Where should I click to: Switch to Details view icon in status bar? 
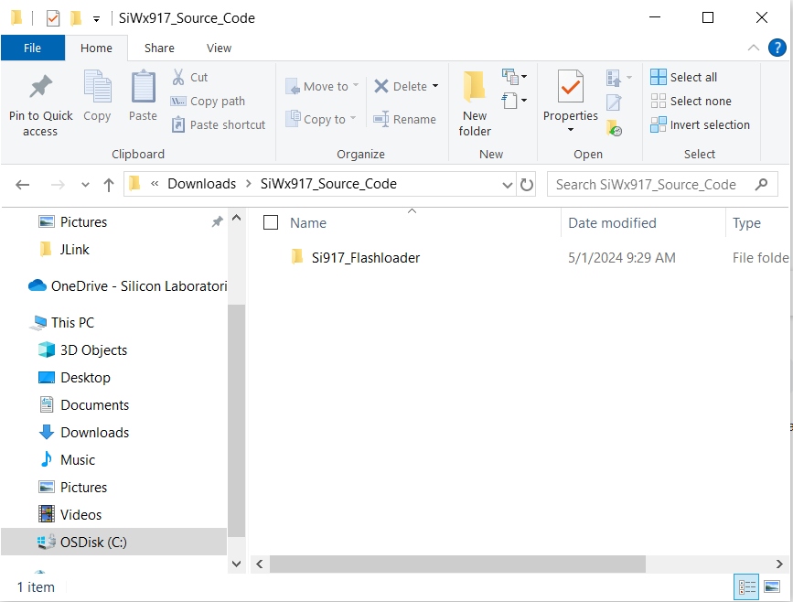[746, 586]
